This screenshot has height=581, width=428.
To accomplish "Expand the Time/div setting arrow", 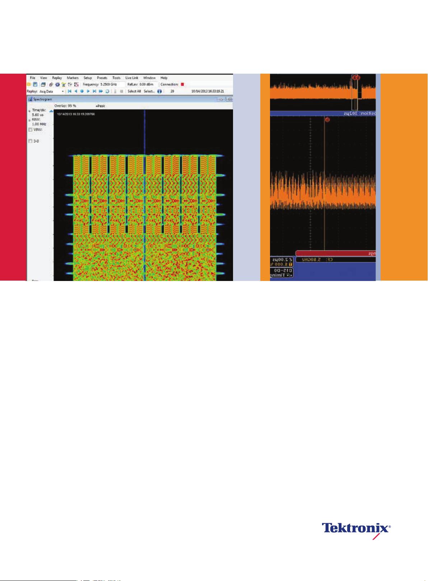I will tap(29, 111).
